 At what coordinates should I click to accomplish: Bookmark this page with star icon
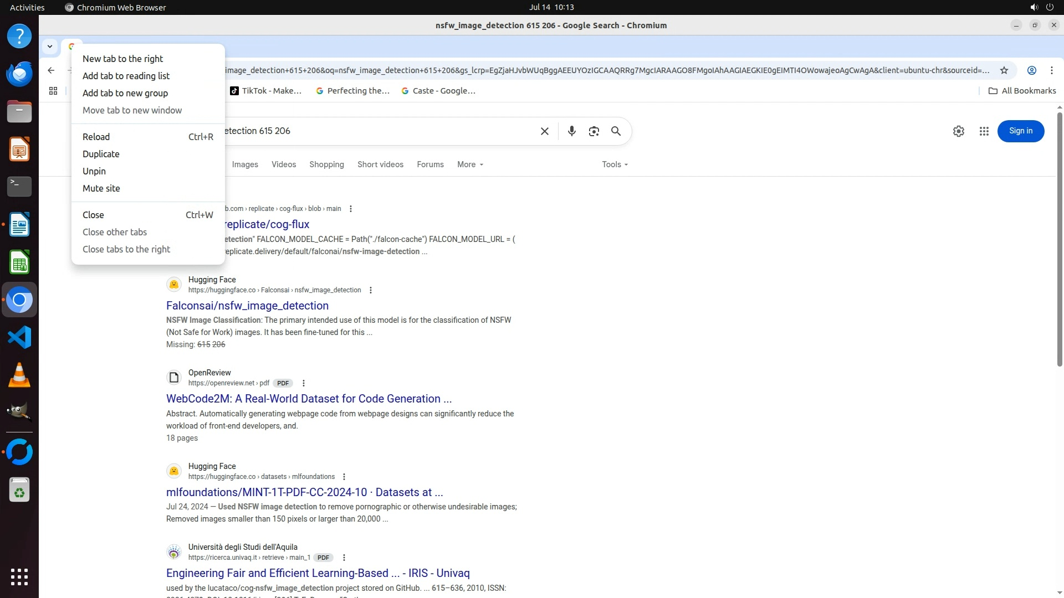(1004, 70)
